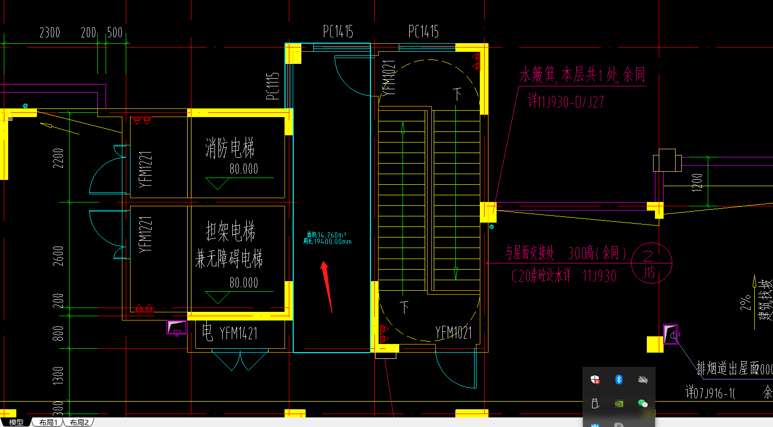Click the Bluetooth tray icon
773x427 pixels.
coord(619,380)
